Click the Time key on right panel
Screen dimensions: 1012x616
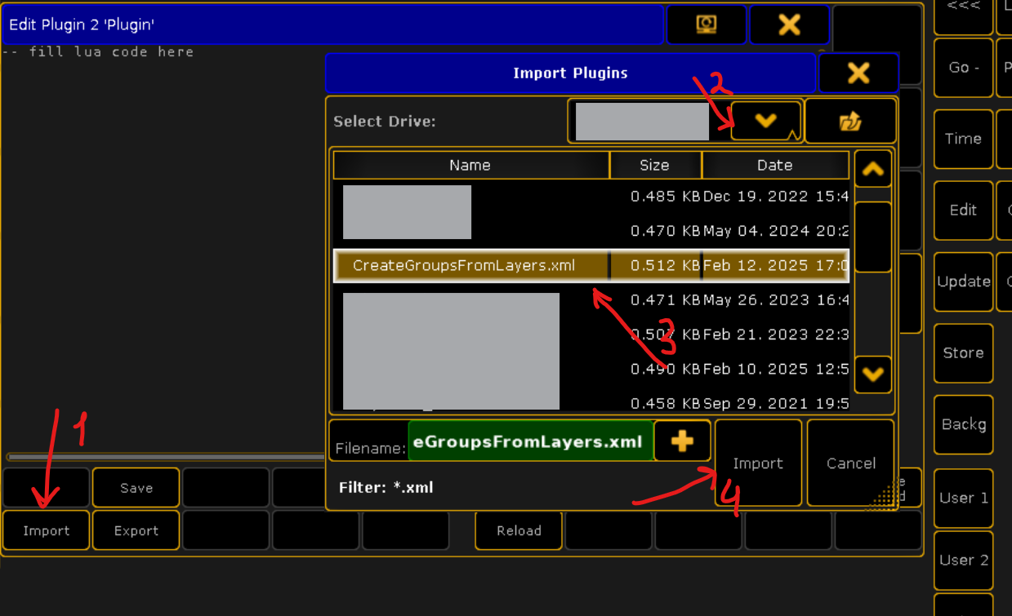[x=963, y=139]
